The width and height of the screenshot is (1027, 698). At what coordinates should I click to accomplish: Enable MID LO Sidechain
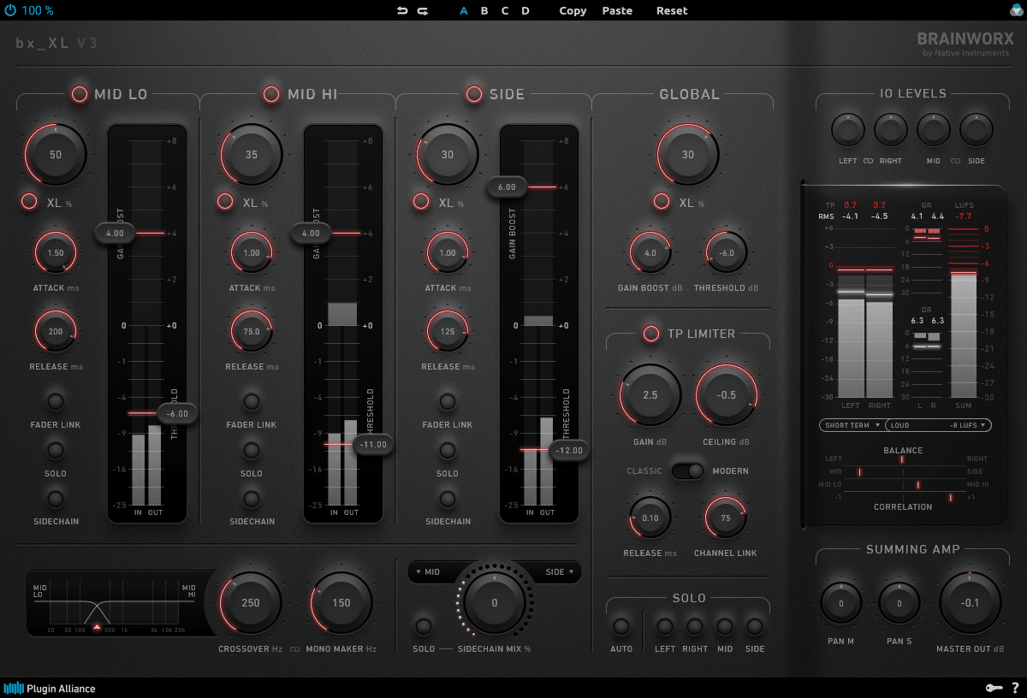56,499
